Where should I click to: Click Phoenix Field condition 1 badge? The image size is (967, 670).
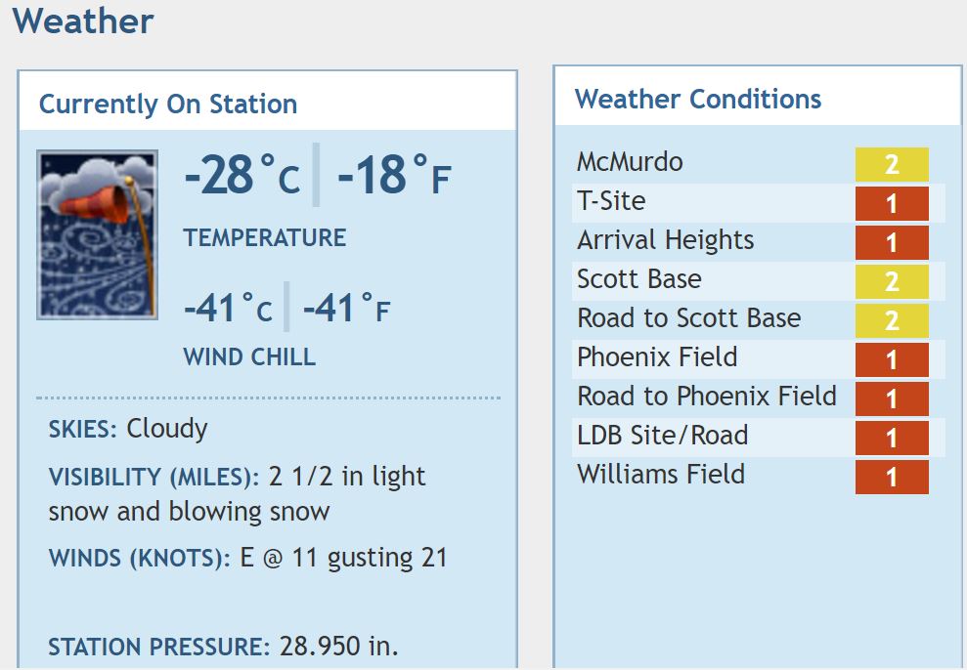coord(891,359)
